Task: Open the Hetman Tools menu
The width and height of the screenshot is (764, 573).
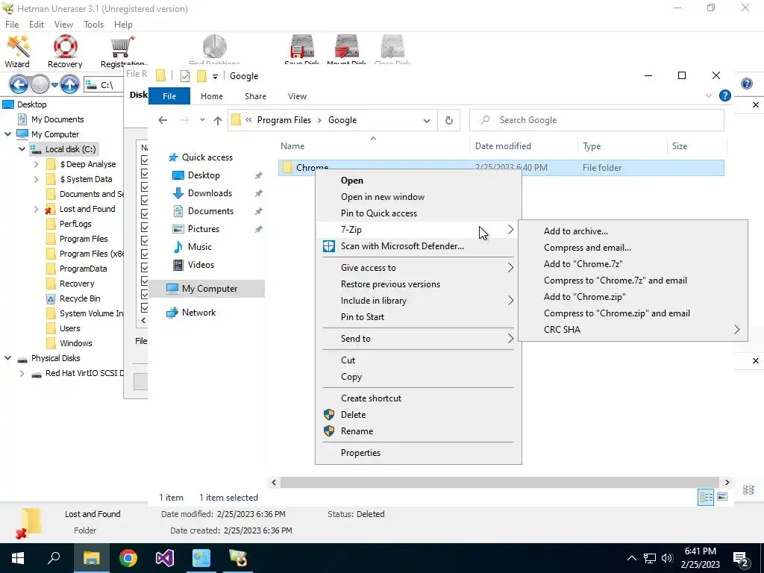Action: (93, 25)
